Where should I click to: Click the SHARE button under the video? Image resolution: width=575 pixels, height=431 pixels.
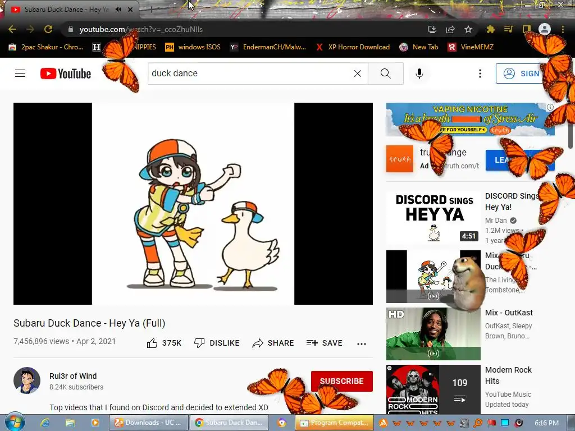click(273, 343)
